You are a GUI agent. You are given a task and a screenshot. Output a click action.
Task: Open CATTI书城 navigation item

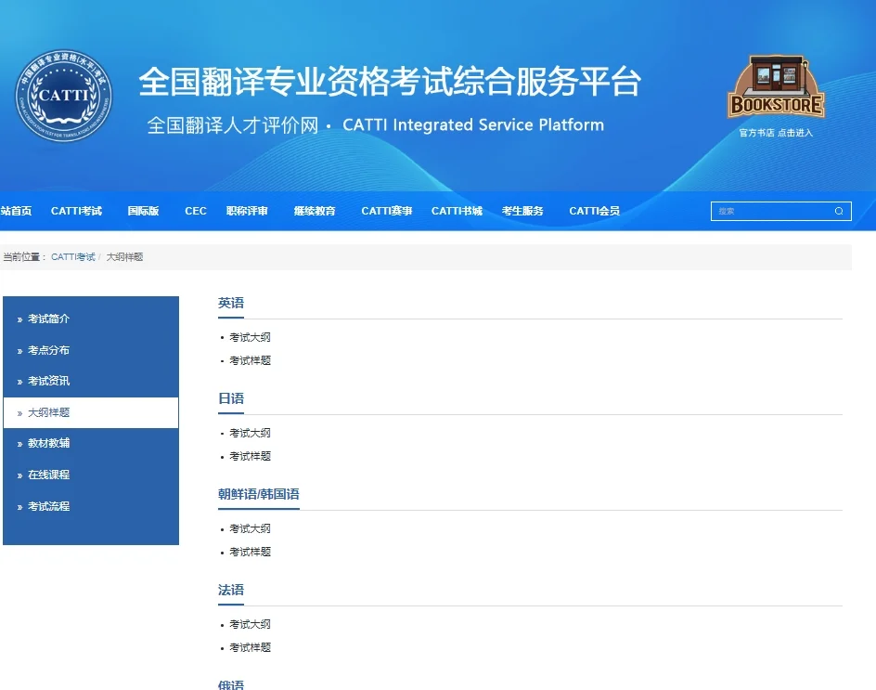[457, 211]
